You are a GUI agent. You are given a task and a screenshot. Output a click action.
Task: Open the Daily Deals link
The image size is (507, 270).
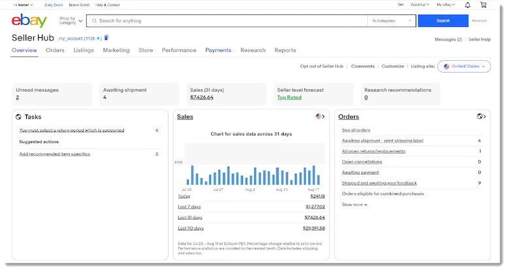[x=54, y=5]
